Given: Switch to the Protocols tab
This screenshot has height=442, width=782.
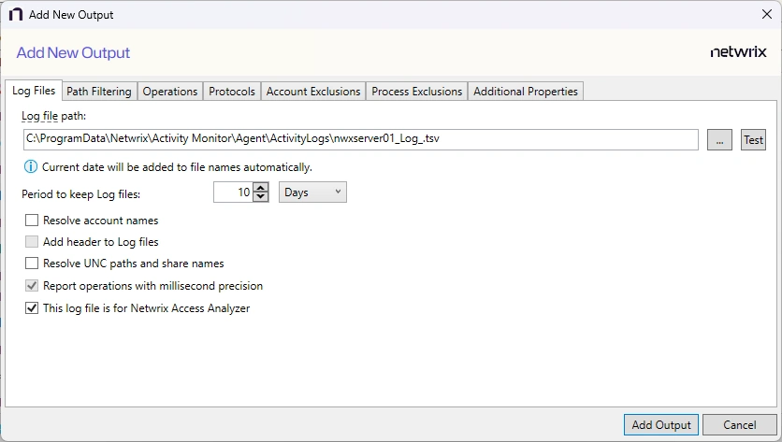Looking at the screenshot, I should pos(231,92).
